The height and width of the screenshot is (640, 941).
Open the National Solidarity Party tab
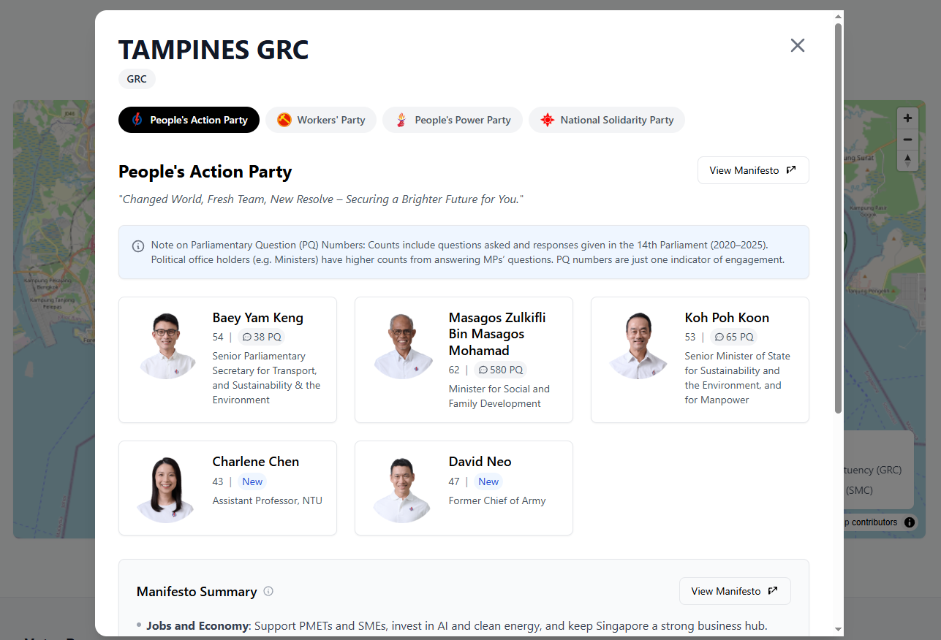click(x=607, y=120)
